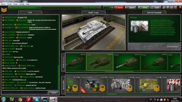The image size is (182, 102).
Task: Select the ЧАТ tab
Action: click(x=30, y=12)
